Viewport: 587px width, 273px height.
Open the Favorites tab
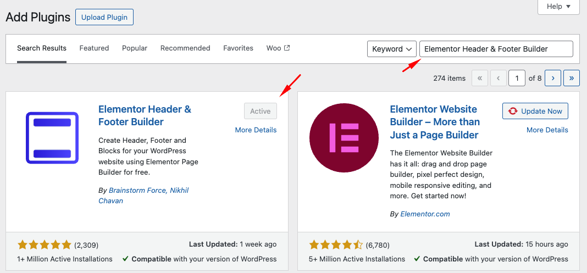click(x=238, y=48)
